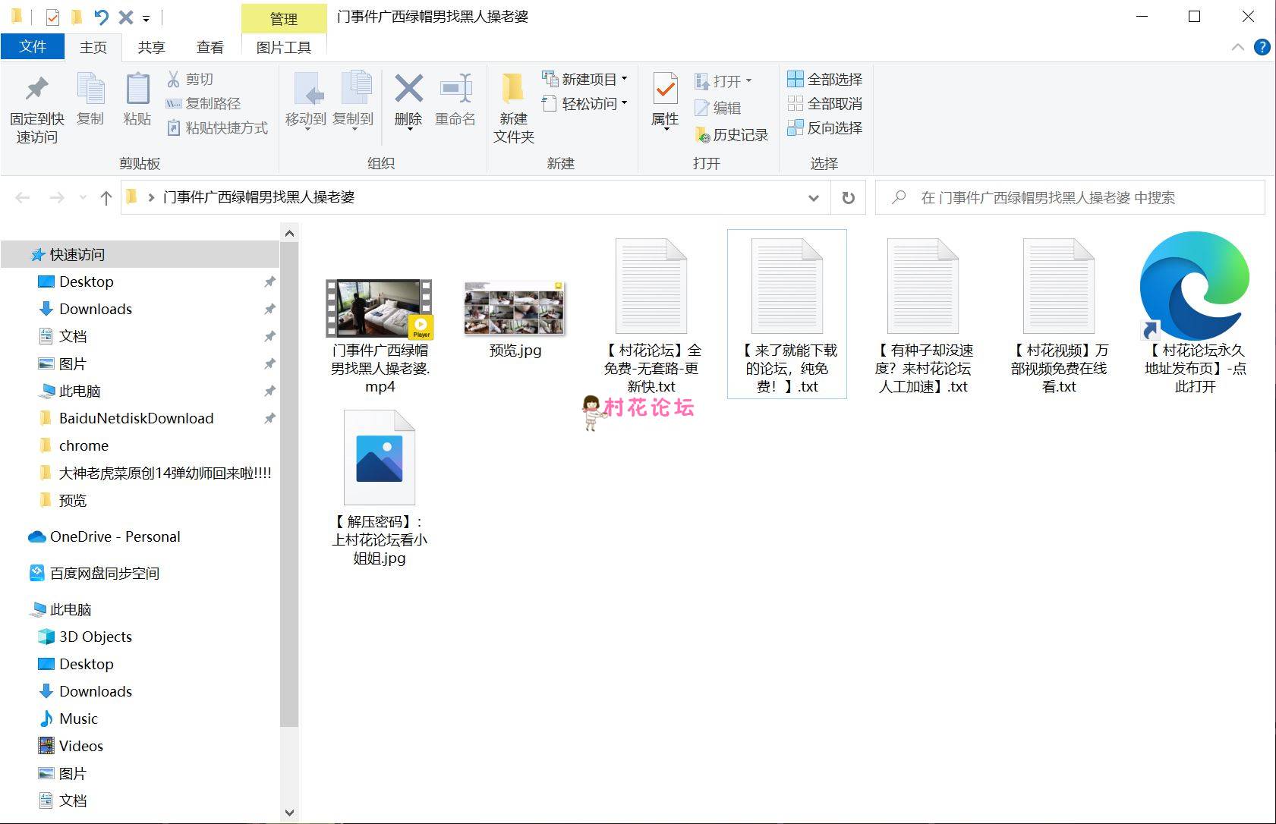Deselect everything using 全部取消

(825, 104)
